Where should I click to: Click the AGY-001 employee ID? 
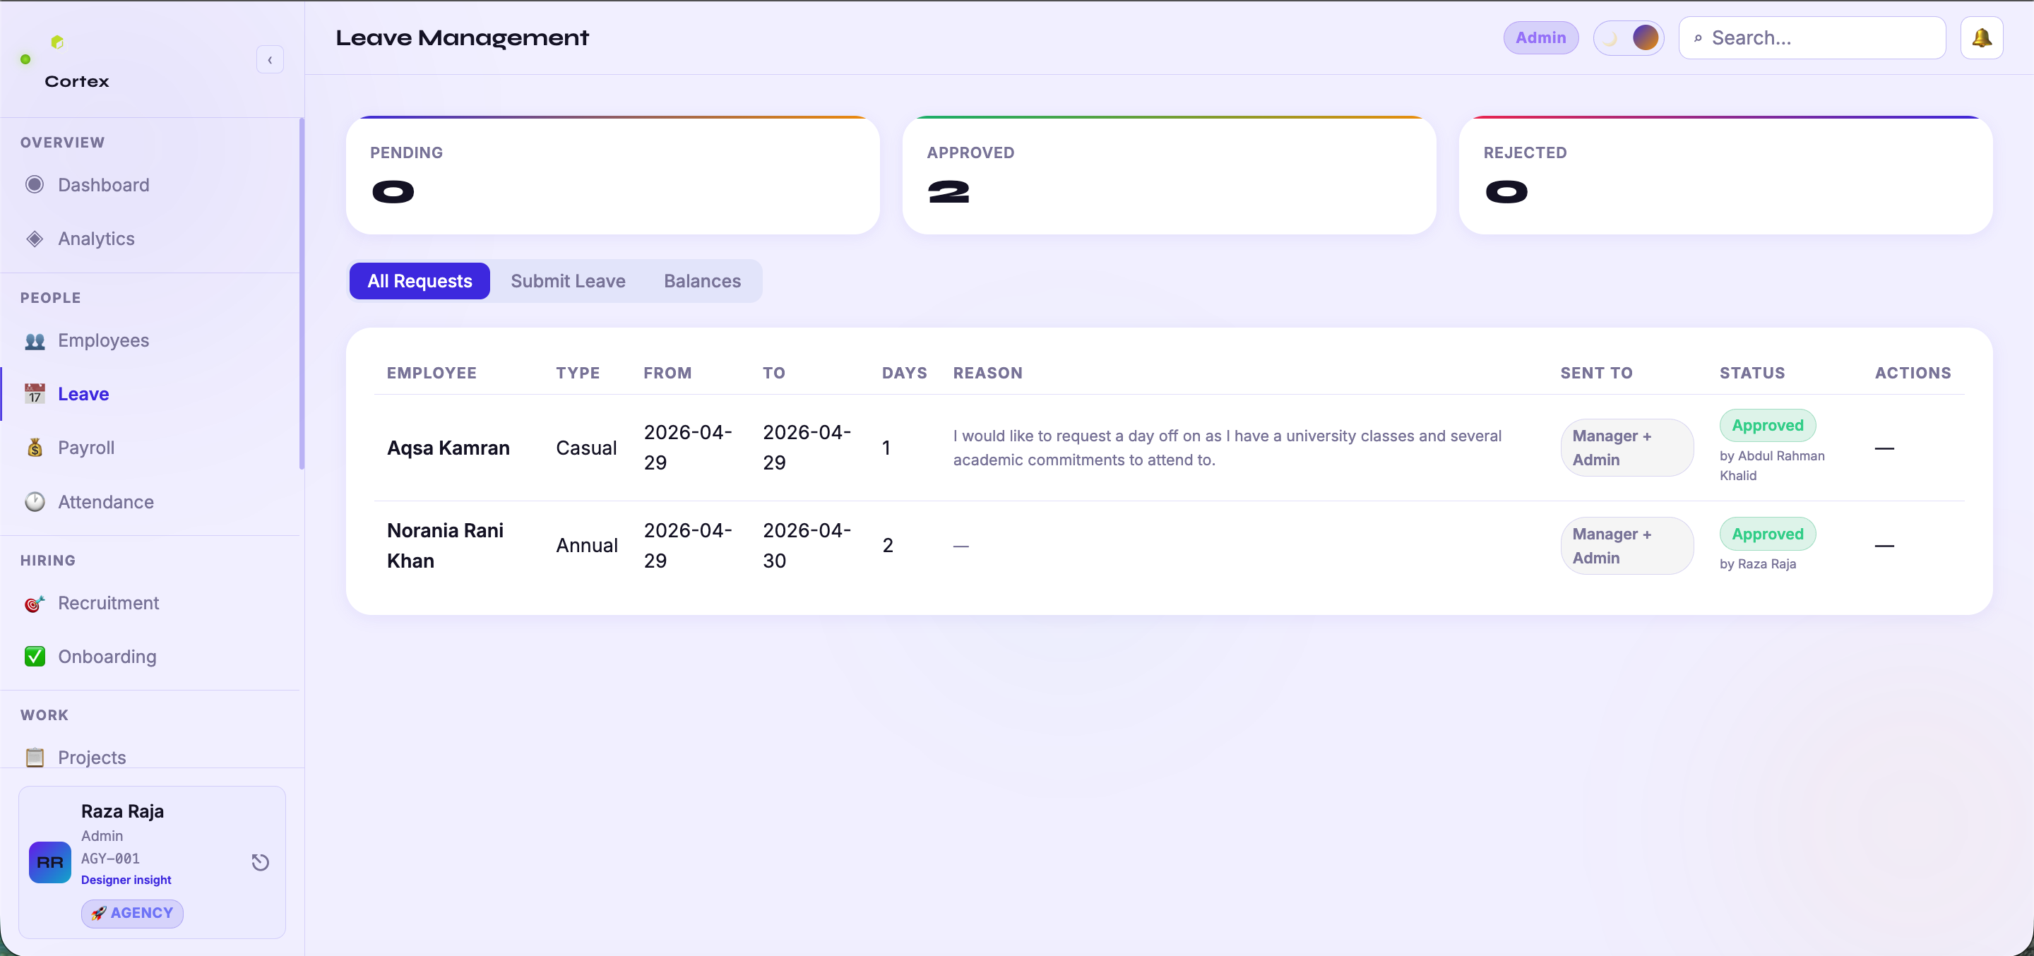111,858
